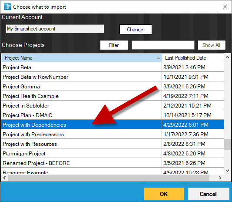Image resolution: width=232 pixels, height=202 pixels.
Task: Select Project Plan - DMAIC
Action: 113,115
